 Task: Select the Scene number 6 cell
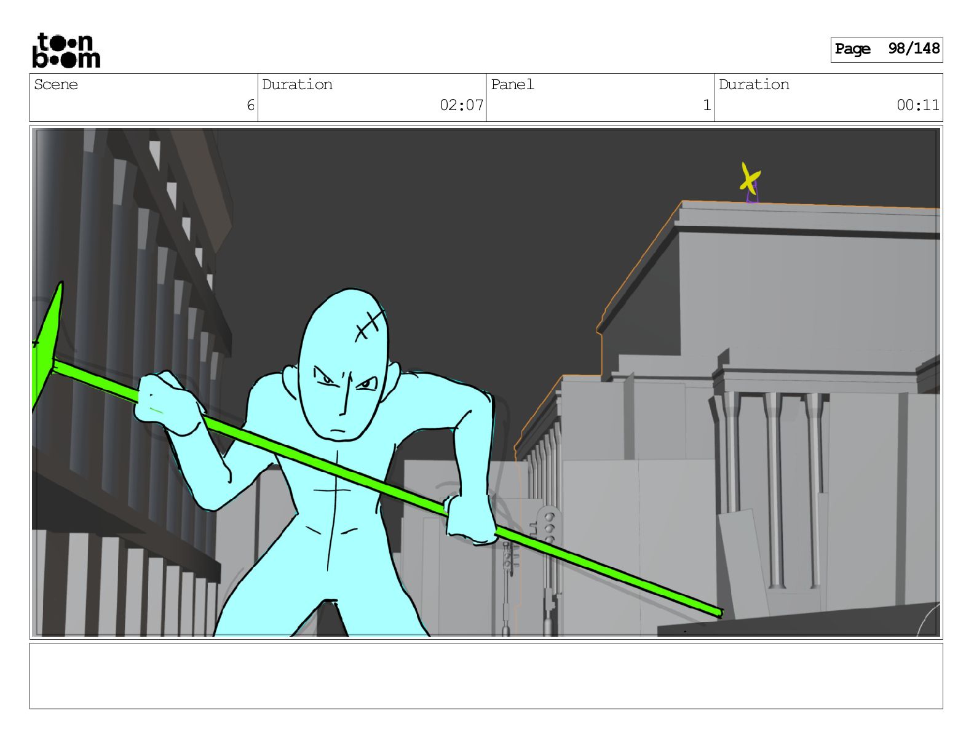point(144,97)
